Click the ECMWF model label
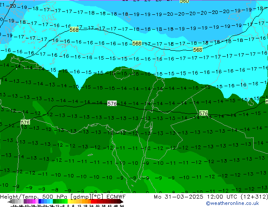This screenshot has width=268, height=207. click(x=116, y=197)
